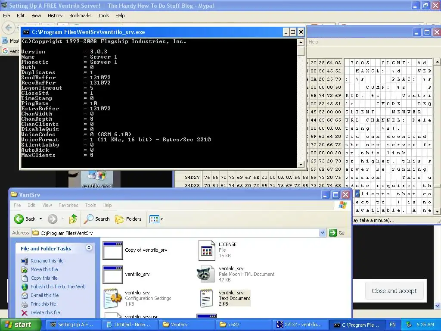Select the ventrilo_srv application icon
This screenshot has width=441, height=331.
tap(112, 275)
